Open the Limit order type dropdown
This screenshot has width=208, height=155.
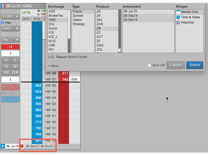10,29
